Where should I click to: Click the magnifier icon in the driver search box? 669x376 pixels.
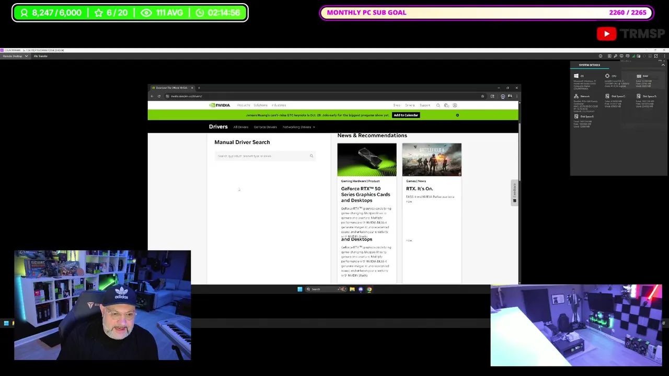click(312, 156)
